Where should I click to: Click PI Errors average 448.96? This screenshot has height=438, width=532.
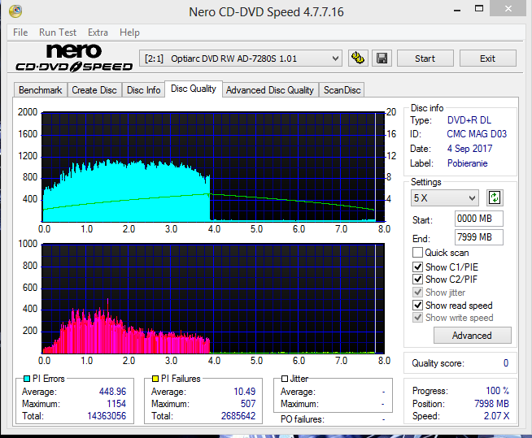coord(112,392)
